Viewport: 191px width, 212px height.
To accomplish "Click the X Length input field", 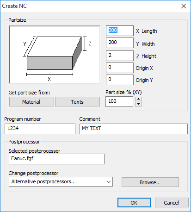I will [120, 31].
